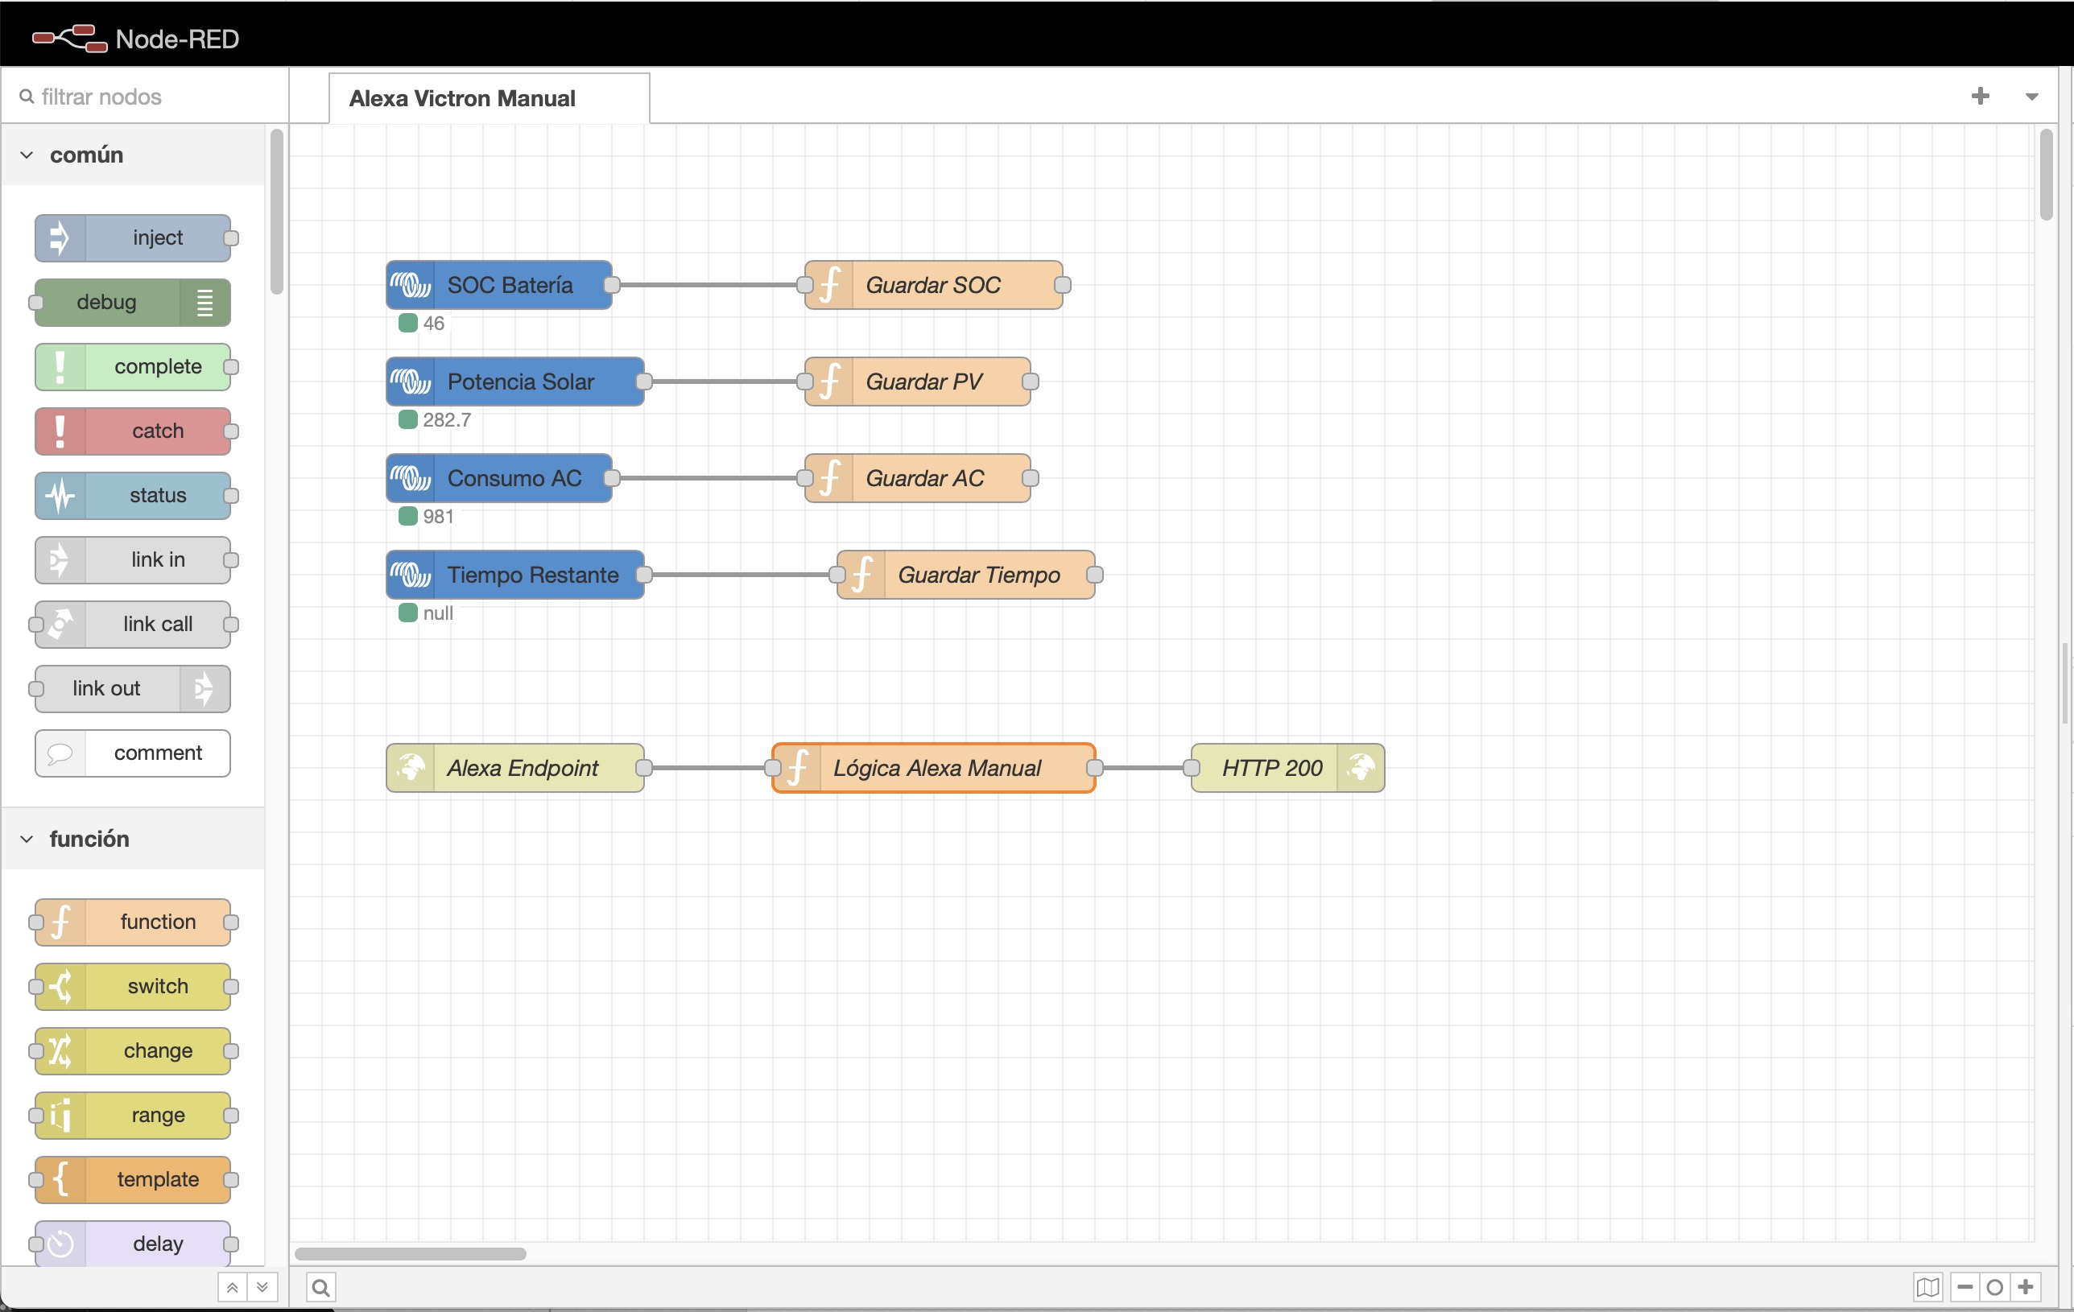Screen dimensions: 2074x1312
Task: Open the flow search magnifier icon
Action: click(x=320, y=1287)
